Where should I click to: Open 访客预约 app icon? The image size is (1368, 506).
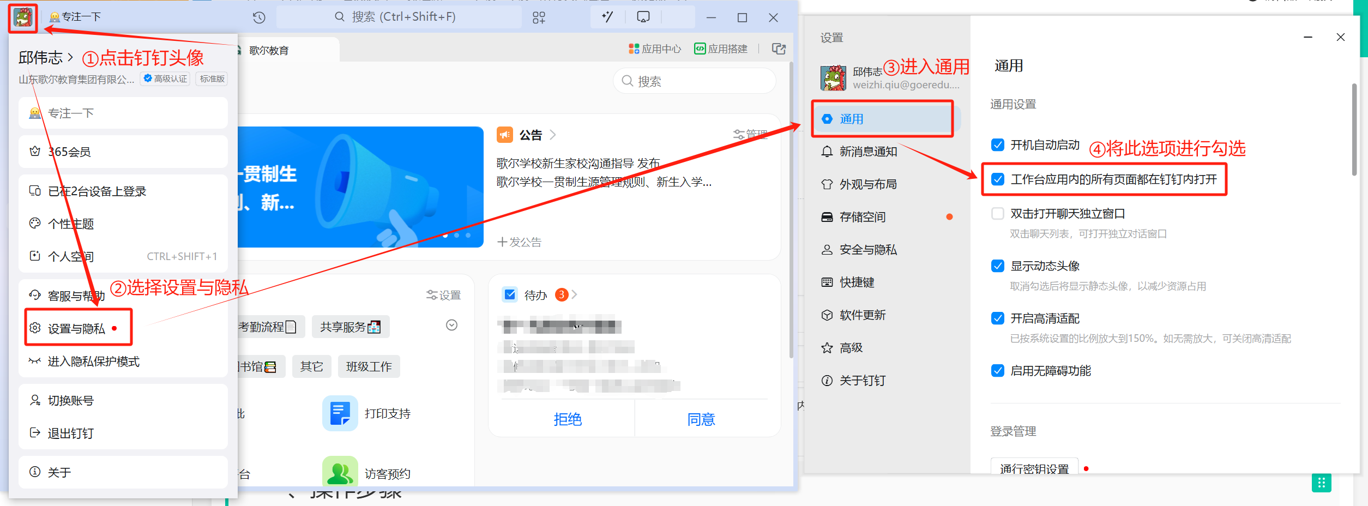point(340,471)
